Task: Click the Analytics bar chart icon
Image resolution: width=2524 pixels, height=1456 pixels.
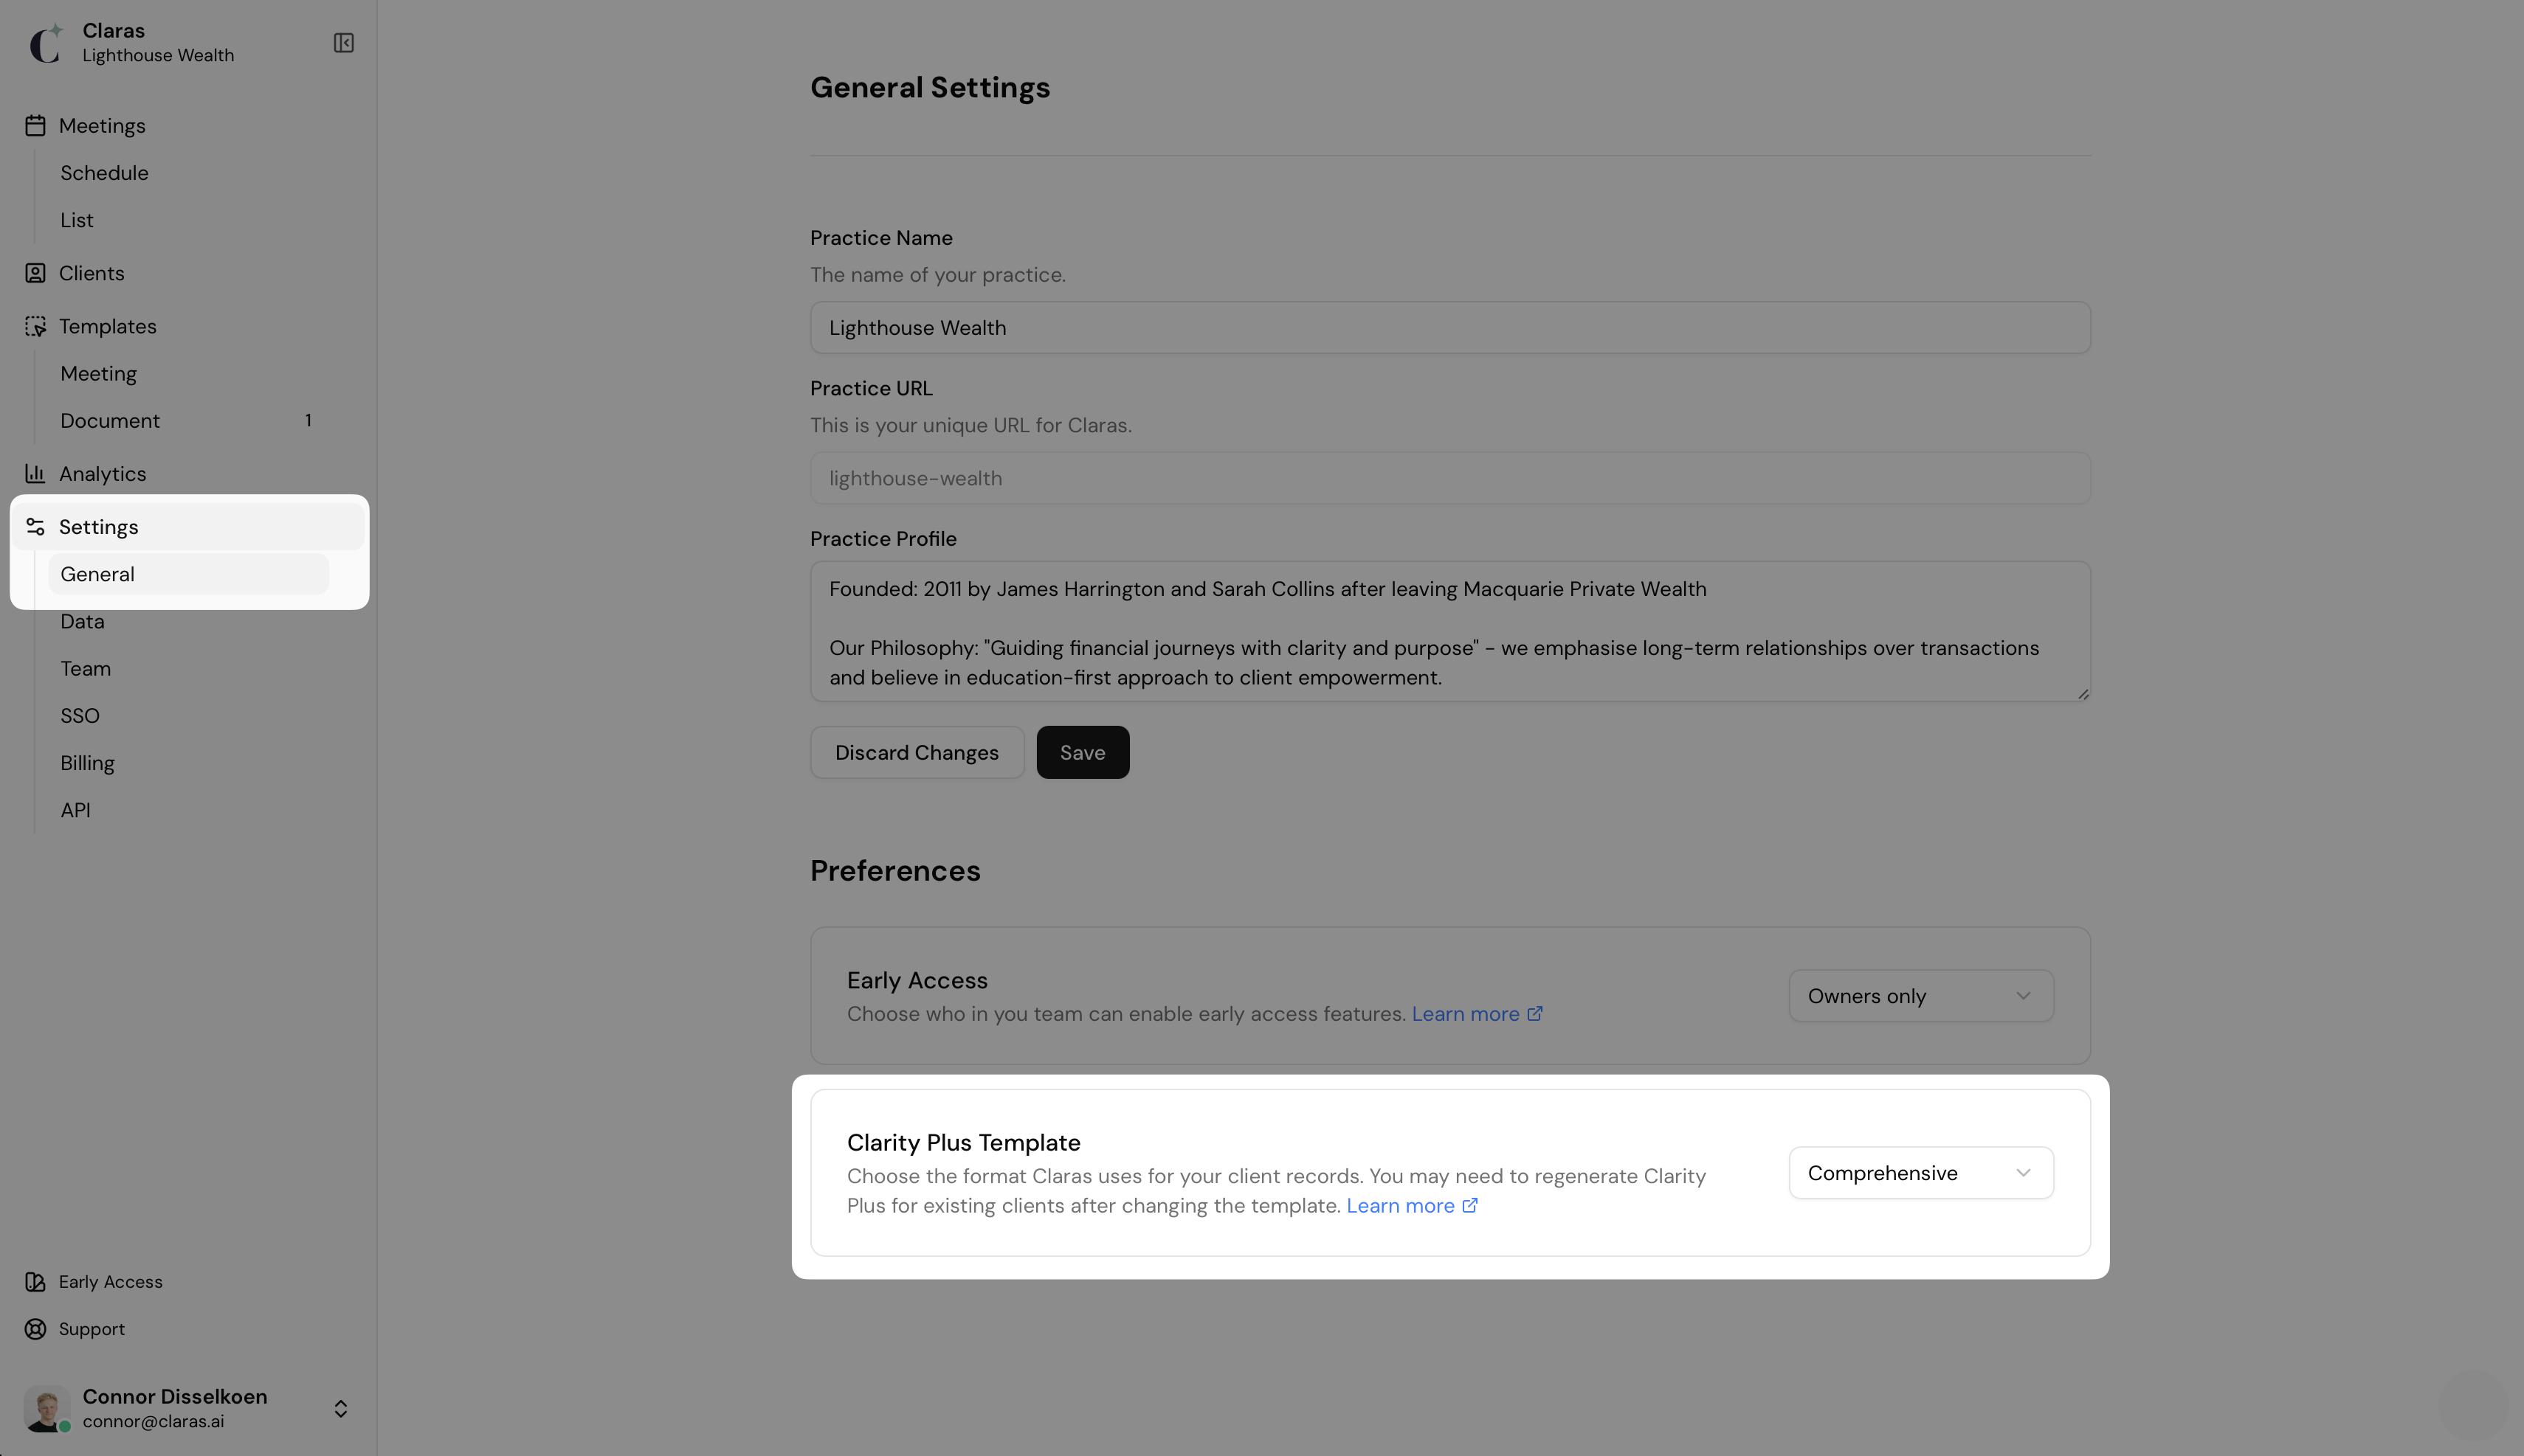Action: 35,474
